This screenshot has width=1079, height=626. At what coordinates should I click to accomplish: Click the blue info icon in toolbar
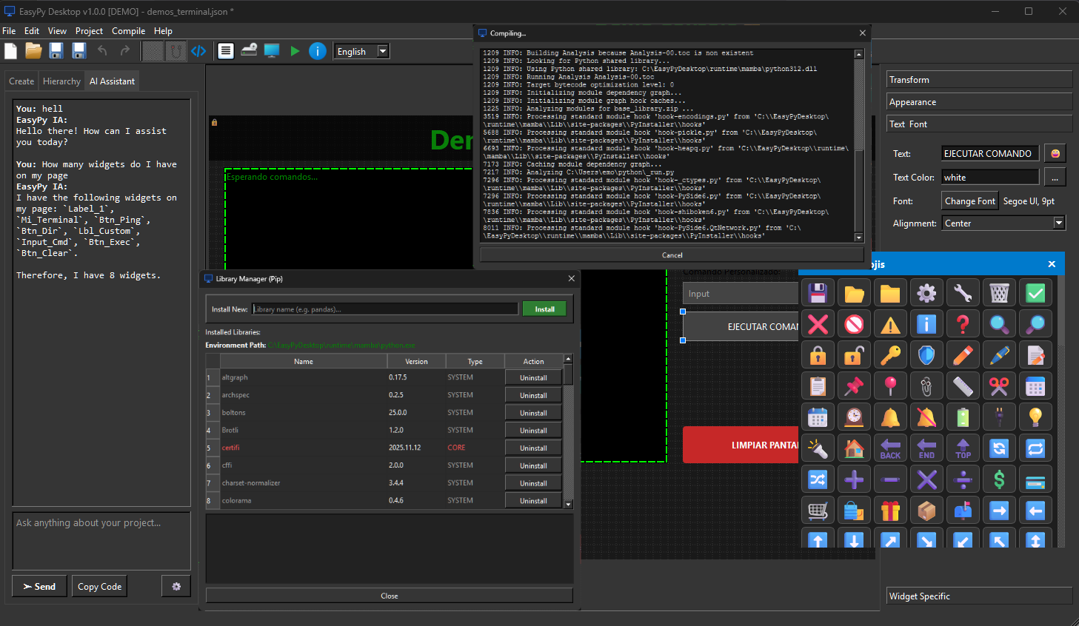click(x=318, y=51)
